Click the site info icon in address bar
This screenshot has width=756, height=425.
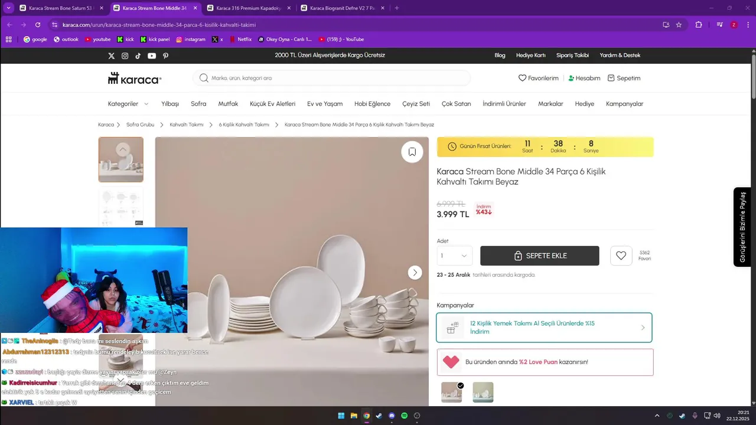tap(54, 25)
